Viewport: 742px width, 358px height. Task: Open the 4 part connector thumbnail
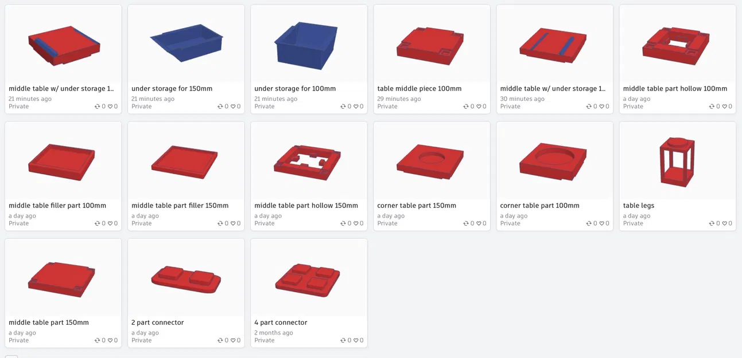pyautogui.click(x=309, y=278)
